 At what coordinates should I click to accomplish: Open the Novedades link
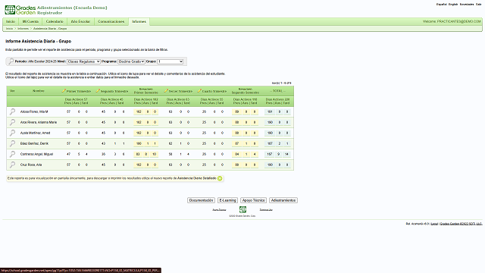[467, 5]
